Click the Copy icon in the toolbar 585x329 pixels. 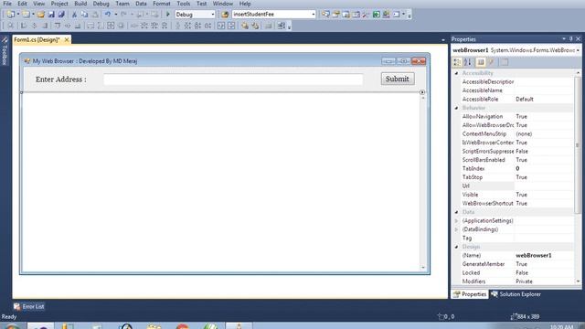(x=85, y=15)
